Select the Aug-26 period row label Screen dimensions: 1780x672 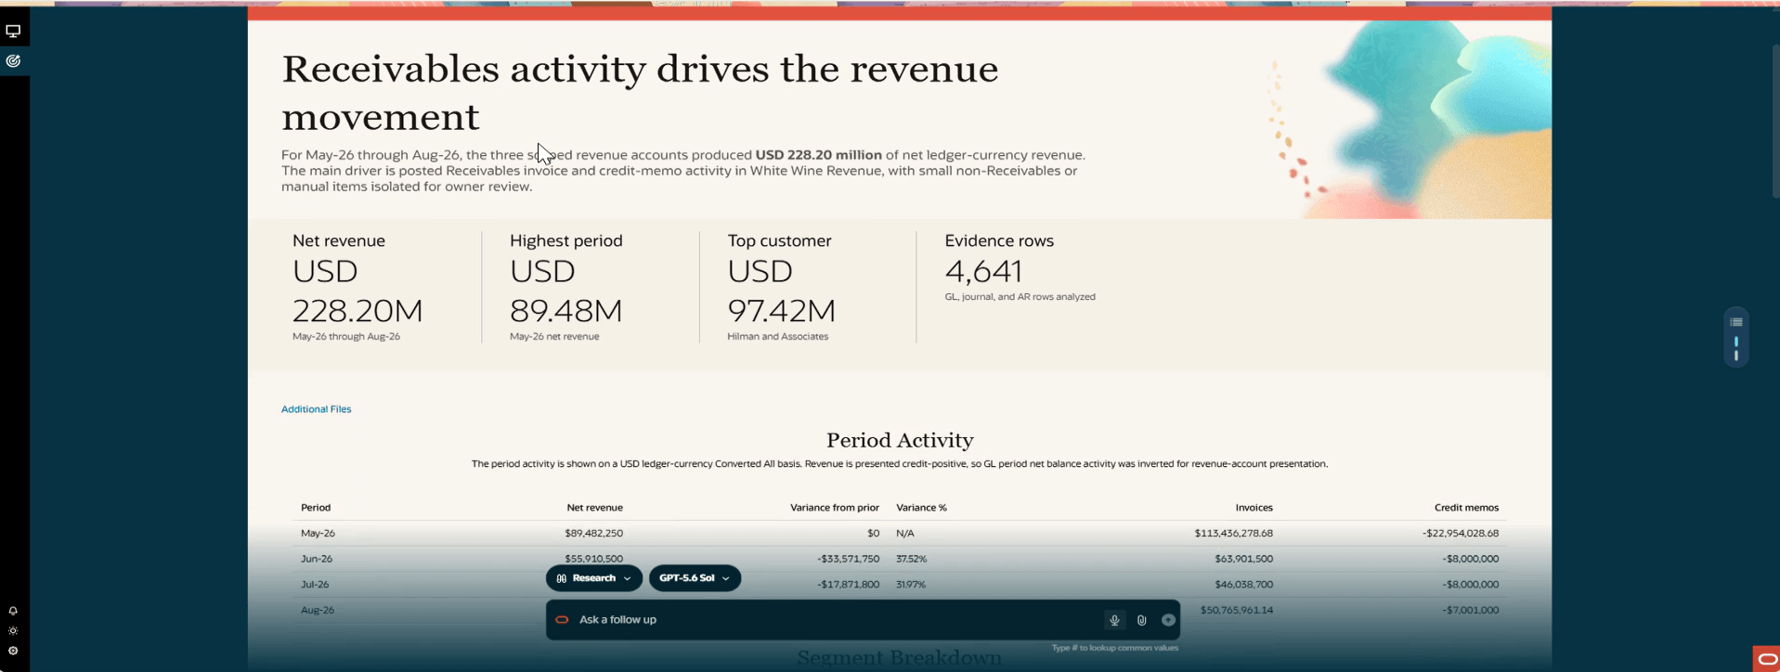(318, 610)
